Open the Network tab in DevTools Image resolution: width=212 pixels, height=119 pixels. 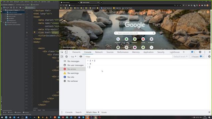(x=99, y=52)
